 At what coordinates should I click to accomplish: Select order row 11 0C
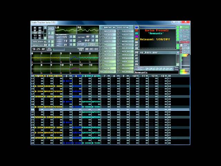click(x=38, y=36)
